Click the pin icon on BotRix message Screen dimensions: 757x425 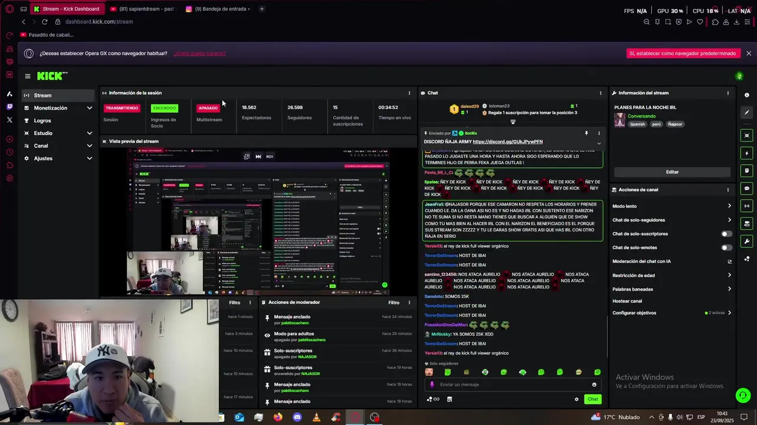587,133
